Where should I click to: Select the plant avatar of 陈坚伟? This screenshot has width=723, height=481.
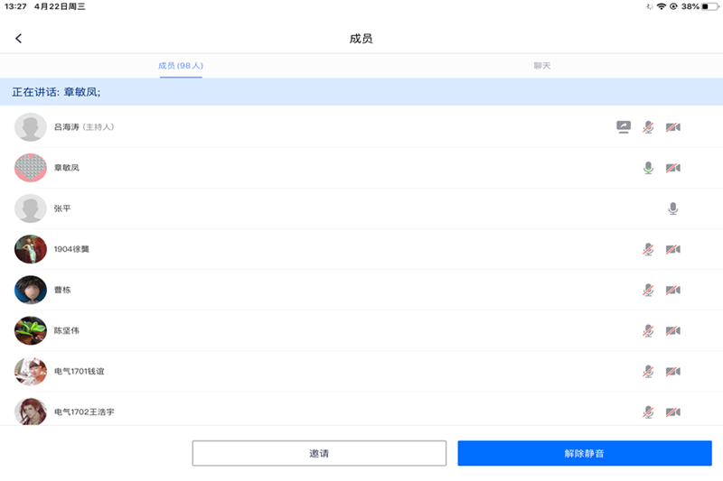31,330
